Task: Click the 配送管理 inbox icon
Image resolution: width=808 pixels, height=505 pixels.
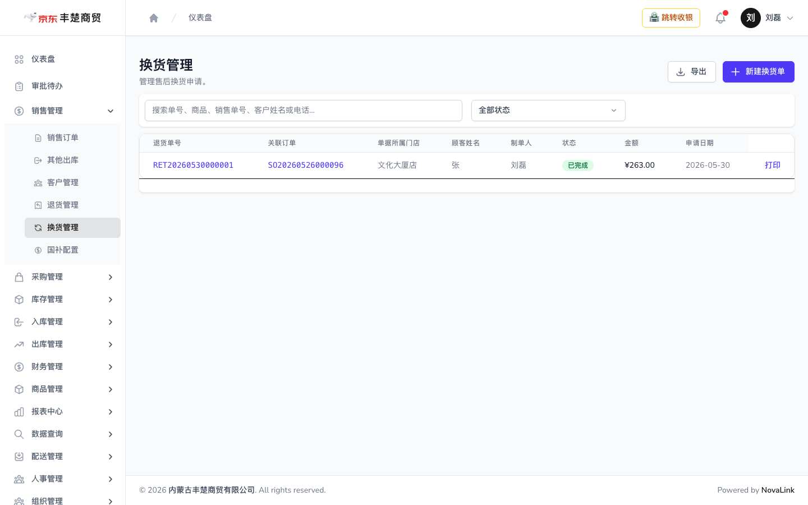Action: point(19,457)
